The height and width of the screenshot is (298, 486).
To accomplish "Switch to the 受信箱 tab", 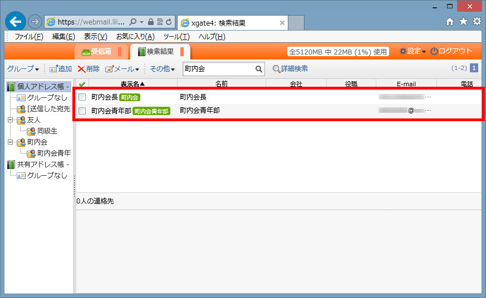I will 96,52.
